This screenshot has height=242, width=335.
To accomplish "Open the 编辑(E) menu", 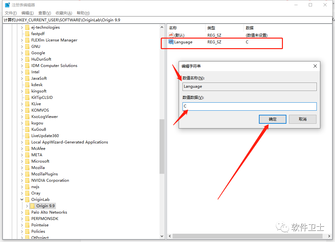I will click(x=27, y=13).
